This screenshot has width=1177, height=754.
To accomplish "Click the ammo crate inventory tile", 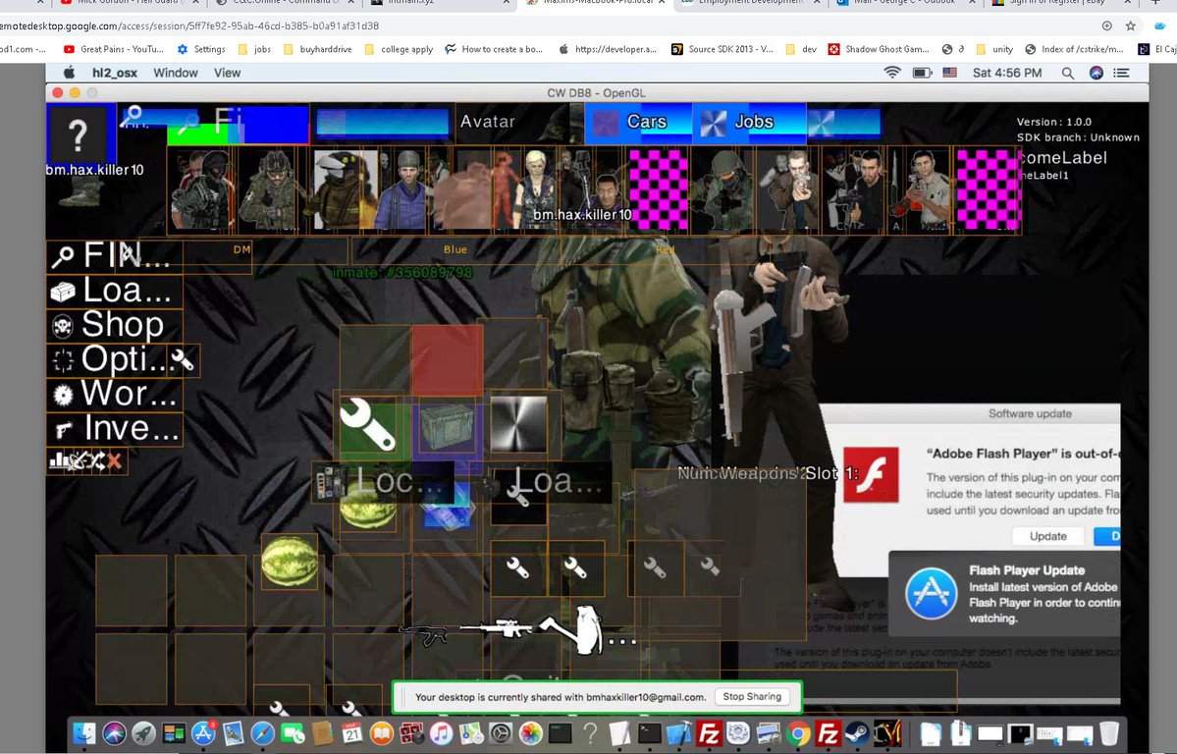I will click(448, 427).
